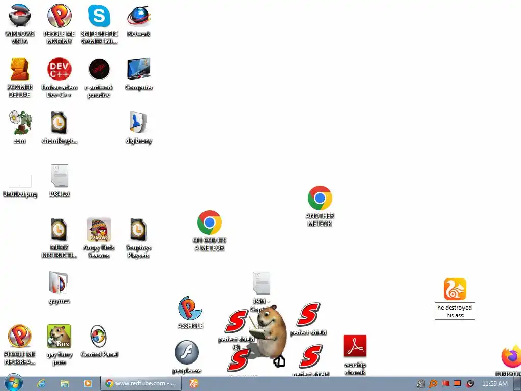Click the Embarcadero Dev-C++ shortcut

[x=59, y=69]
